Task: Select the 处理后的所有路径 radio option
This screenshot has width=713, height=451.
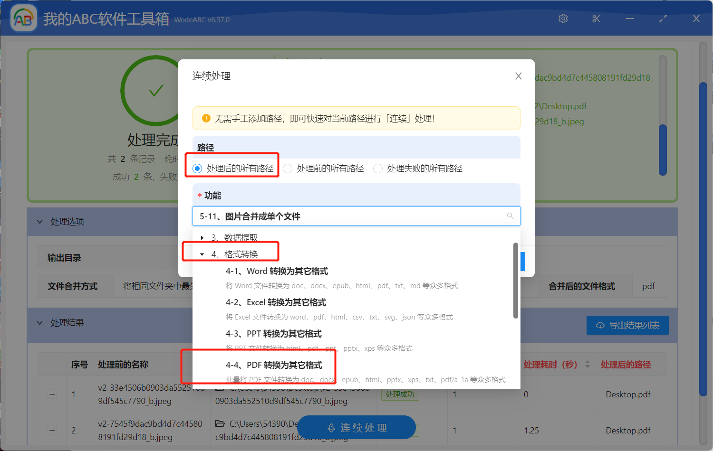Action: [x=196, y=169]
